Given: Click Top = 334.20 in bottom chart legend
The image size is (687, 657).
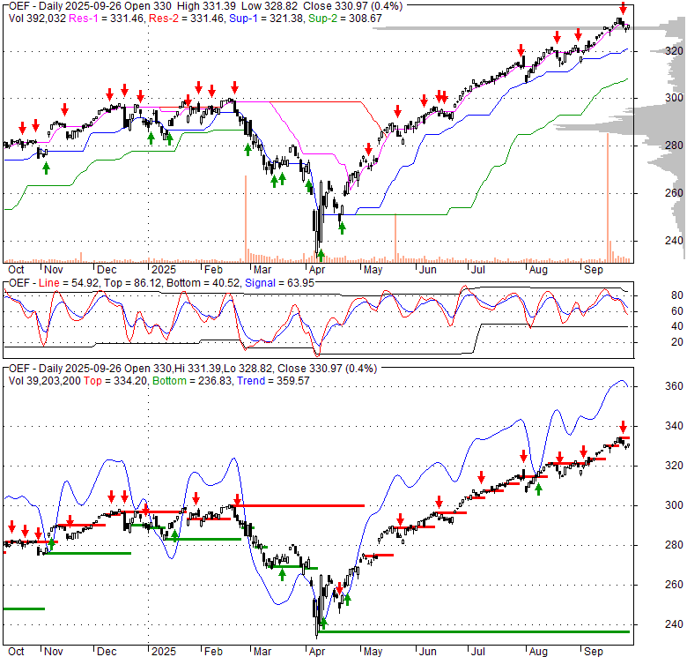Looking at the screenshot, I should [116, 381].
